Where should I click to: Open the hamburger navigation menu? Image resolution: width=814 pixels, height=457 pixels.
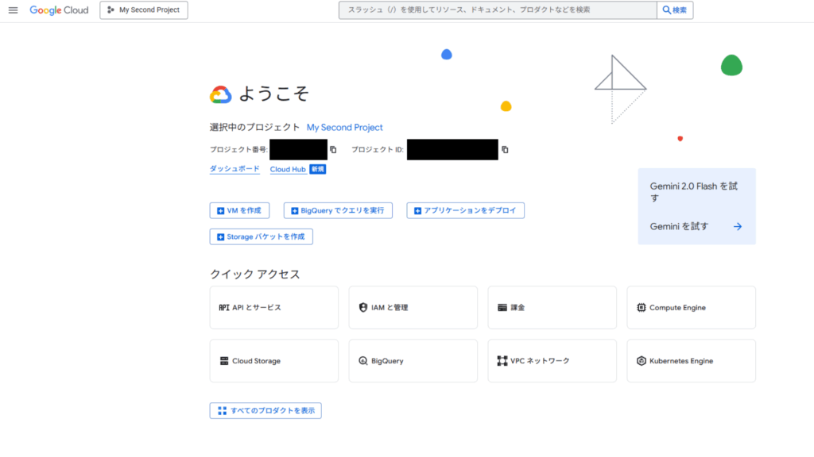coord(13,10)
